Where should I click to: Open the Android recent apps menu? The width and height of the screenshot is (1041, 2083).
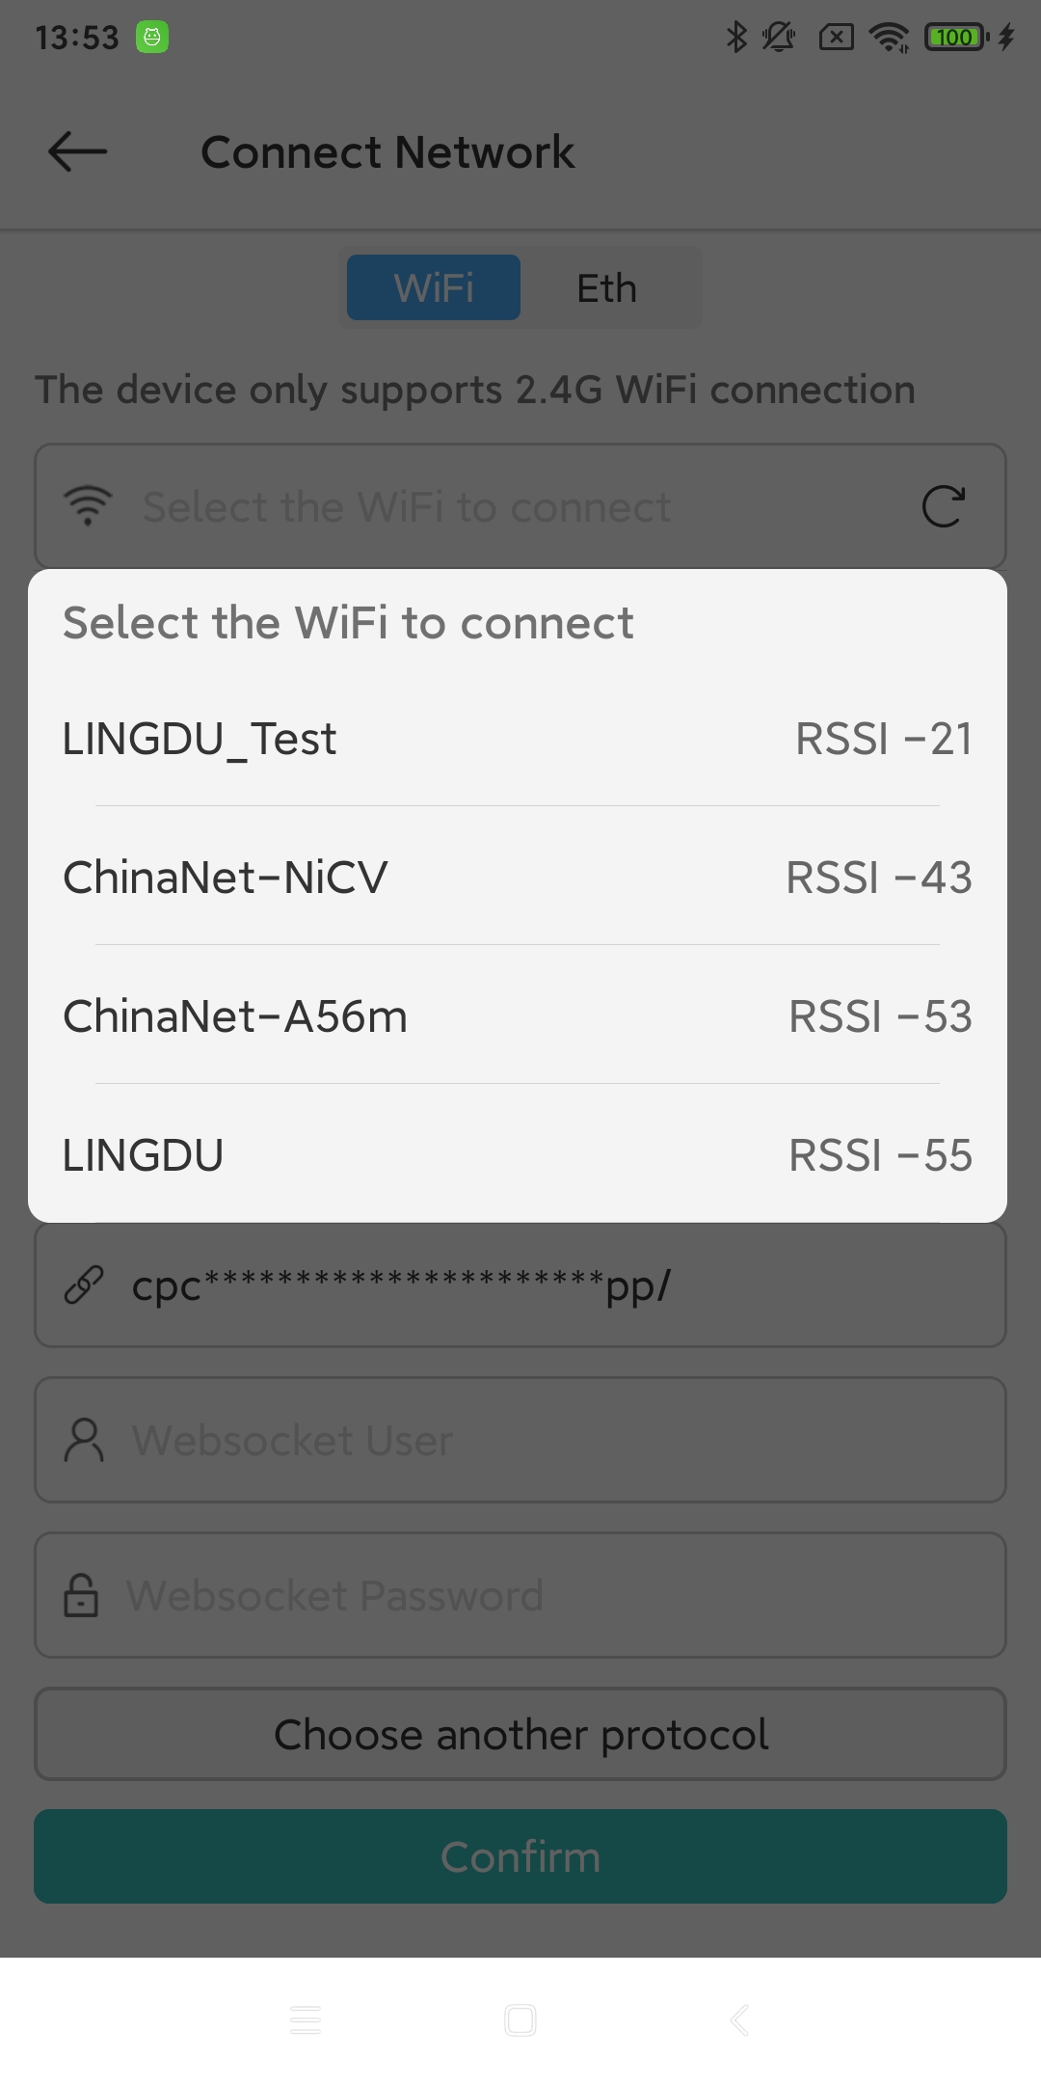(306, 2019)
